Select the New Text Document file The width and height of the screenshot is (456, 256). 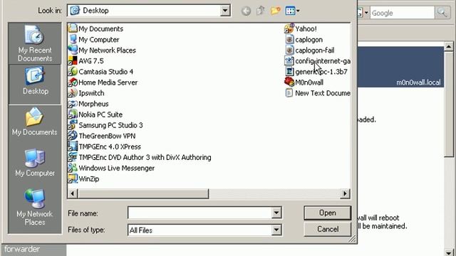(x=317, y=93)
